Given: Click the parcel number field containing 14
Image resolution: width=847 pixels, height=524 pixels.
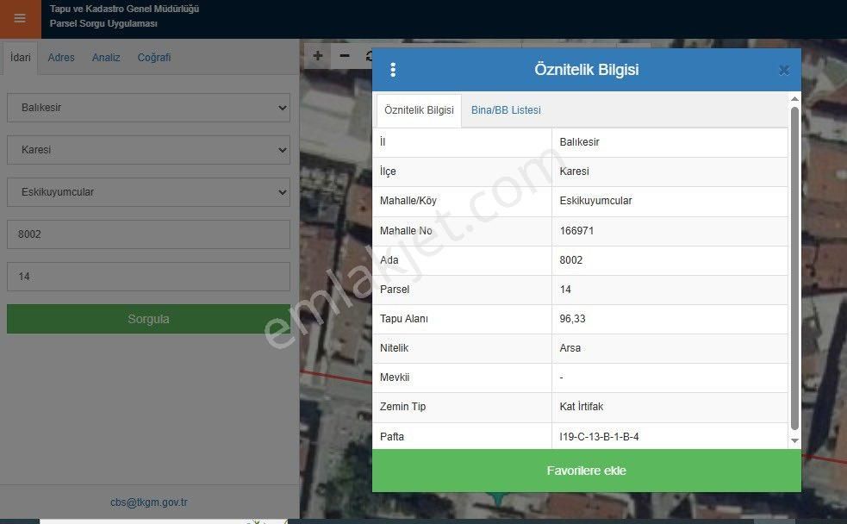Looking at the screenshot, I should click(147, 276).
